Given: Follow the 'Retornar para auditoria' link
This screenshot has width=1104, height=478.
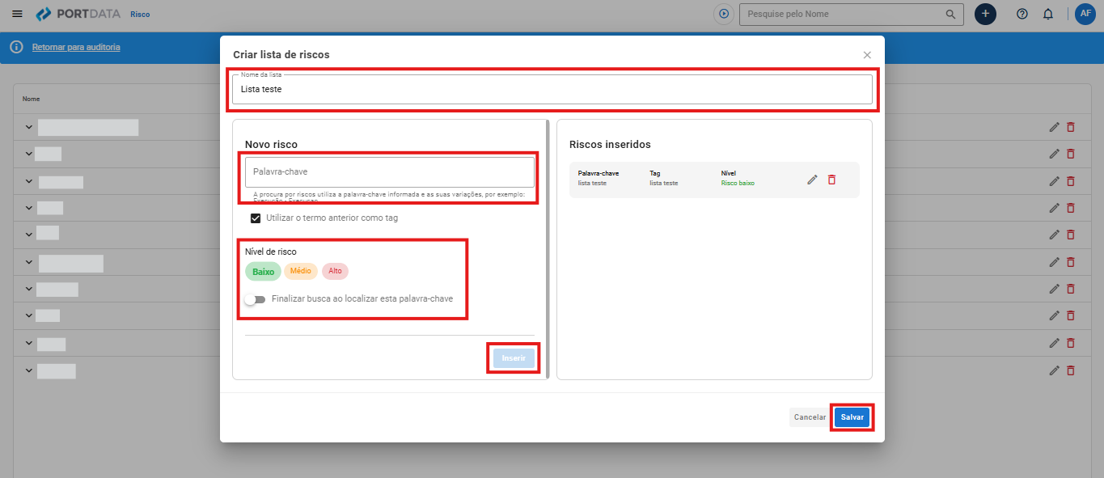Looking at the screenshot, I should [76, 47].
